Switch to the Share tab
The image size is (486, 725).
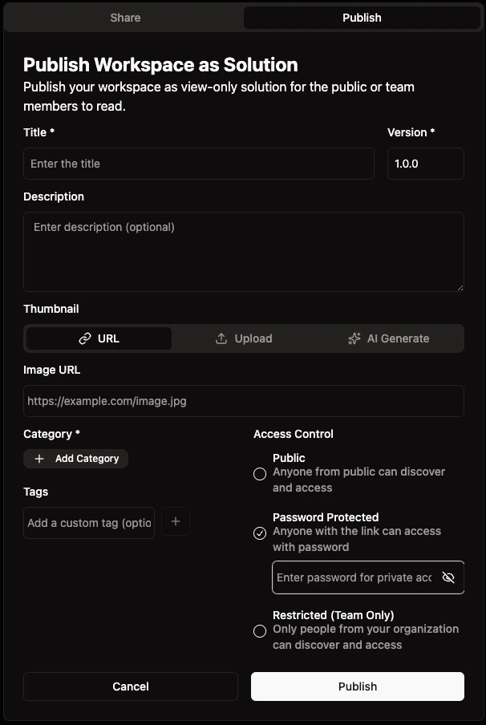124,17
